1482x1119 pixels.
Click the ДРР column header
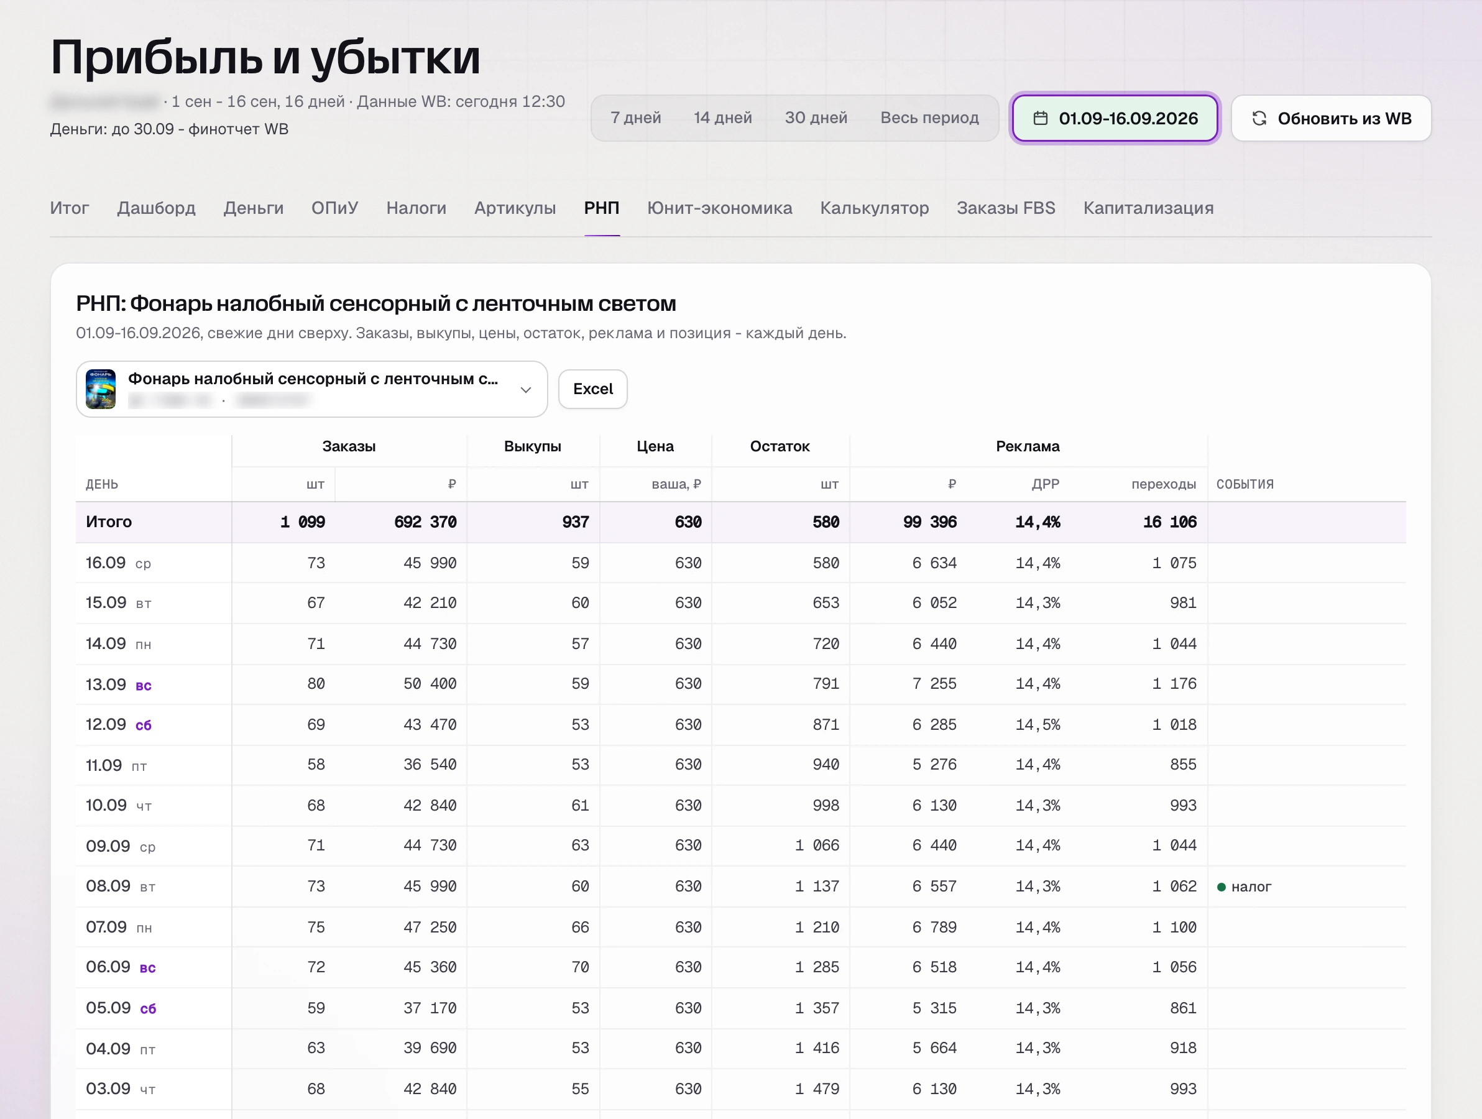(1045, 484)
